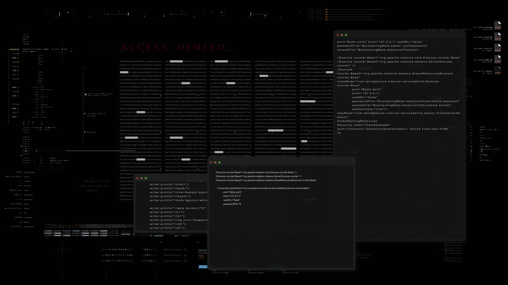Viewport: 508px width, 285px height.
Task: Click red dot on writer.println code window
Action: 137,178
